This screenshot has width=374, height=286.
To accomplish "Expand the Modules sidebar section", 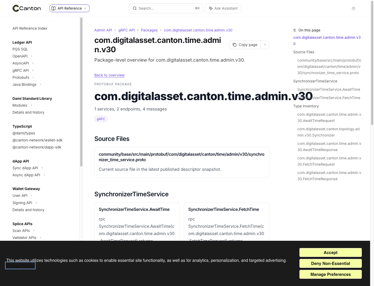I will (x=31, y=105).
